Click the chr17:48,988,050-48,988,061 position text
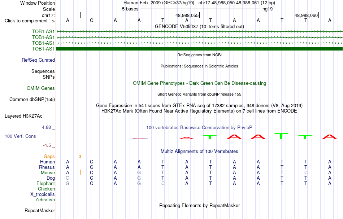 (x=229, y=3)
